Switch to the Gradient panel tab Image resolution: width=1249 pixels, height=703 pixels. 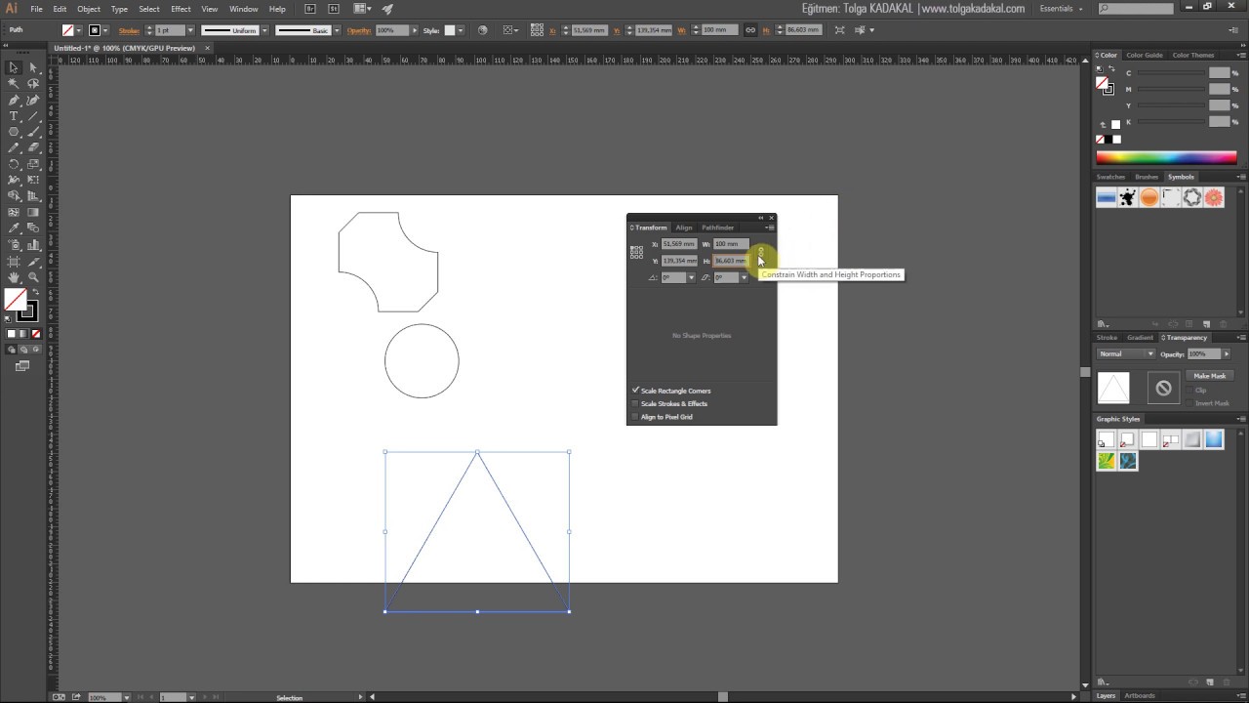pyautogui.click(x=1141, y=338)
